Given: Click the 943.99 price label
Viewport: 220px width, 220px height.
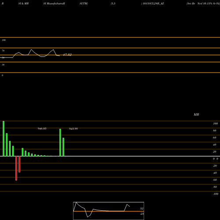Looking at the screenshot, I should pyautogui.click(x=73, y=129).
